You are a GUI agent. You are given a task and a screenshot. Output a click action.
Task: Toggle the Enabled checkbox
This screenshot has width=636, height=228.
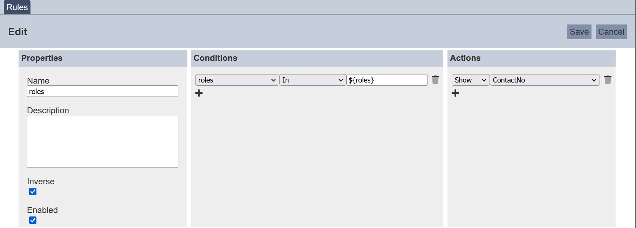tap(33, 220)
